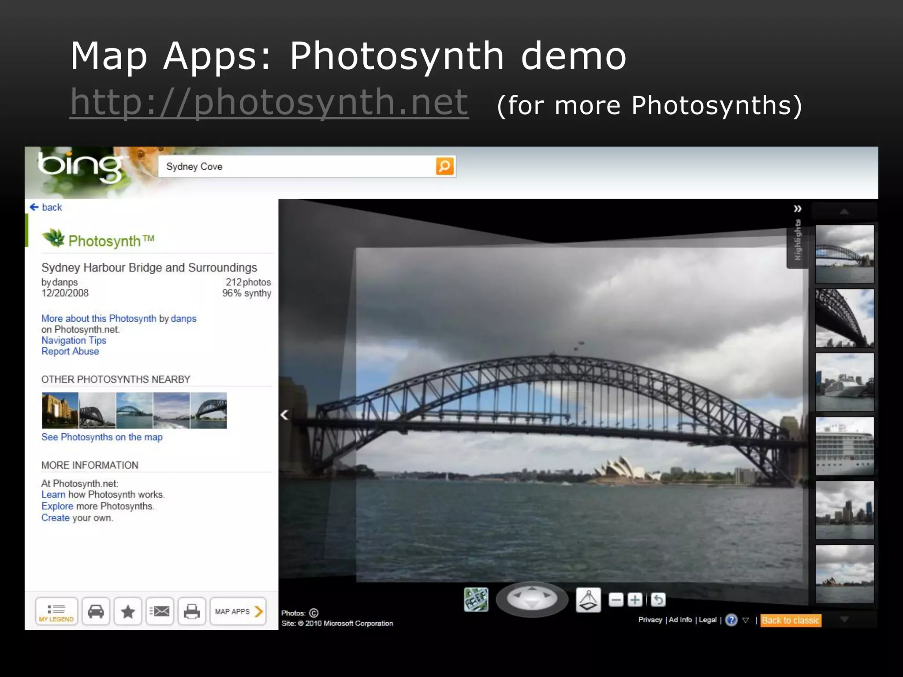The image size is (903, 677).
Task: Zoom out with the minus button
Action: (616, 600)
